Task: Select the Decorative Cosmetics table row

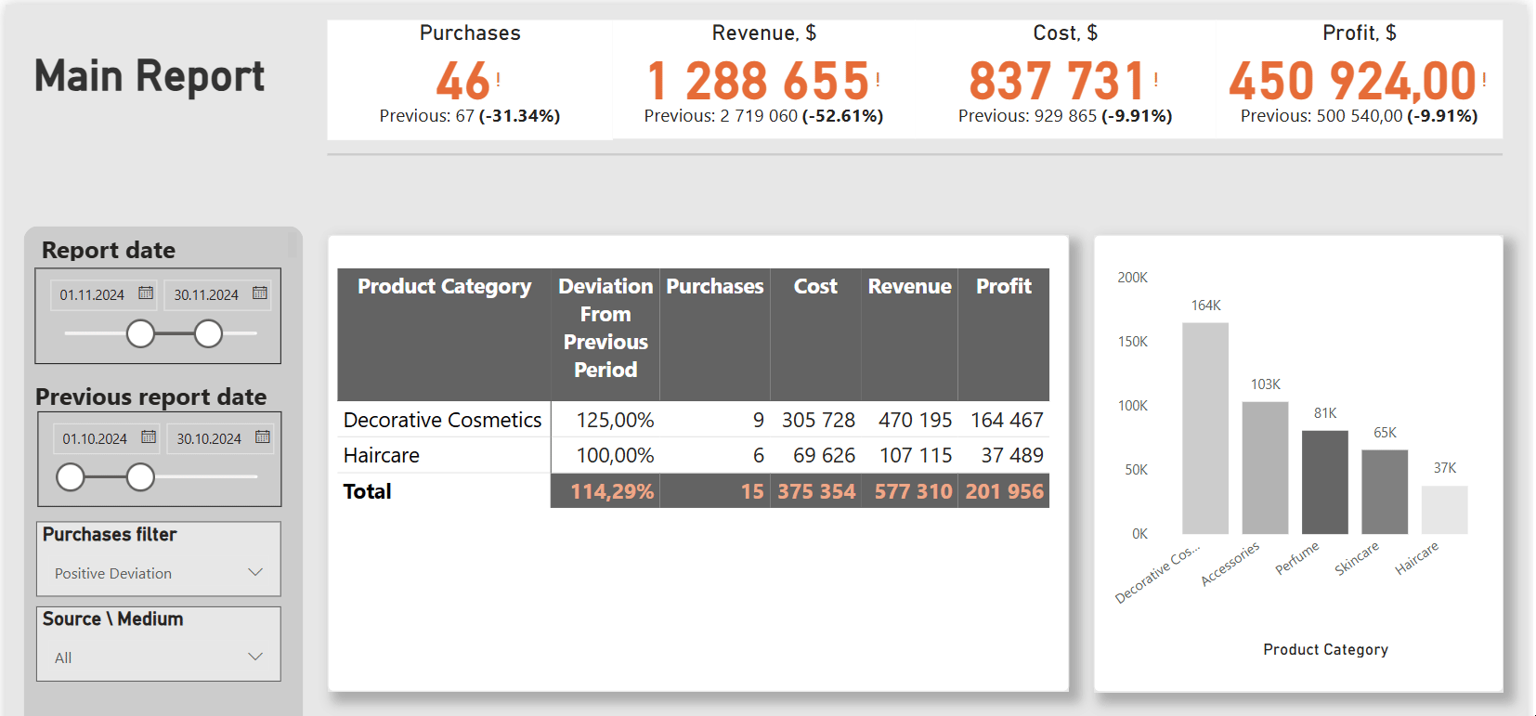Action: pos(694,420)
